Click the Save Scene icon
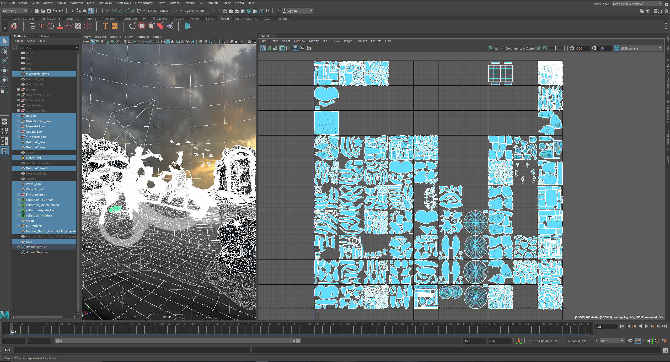Image resolution: width=670 pixels, height=362 pixels. pos(49,11)
